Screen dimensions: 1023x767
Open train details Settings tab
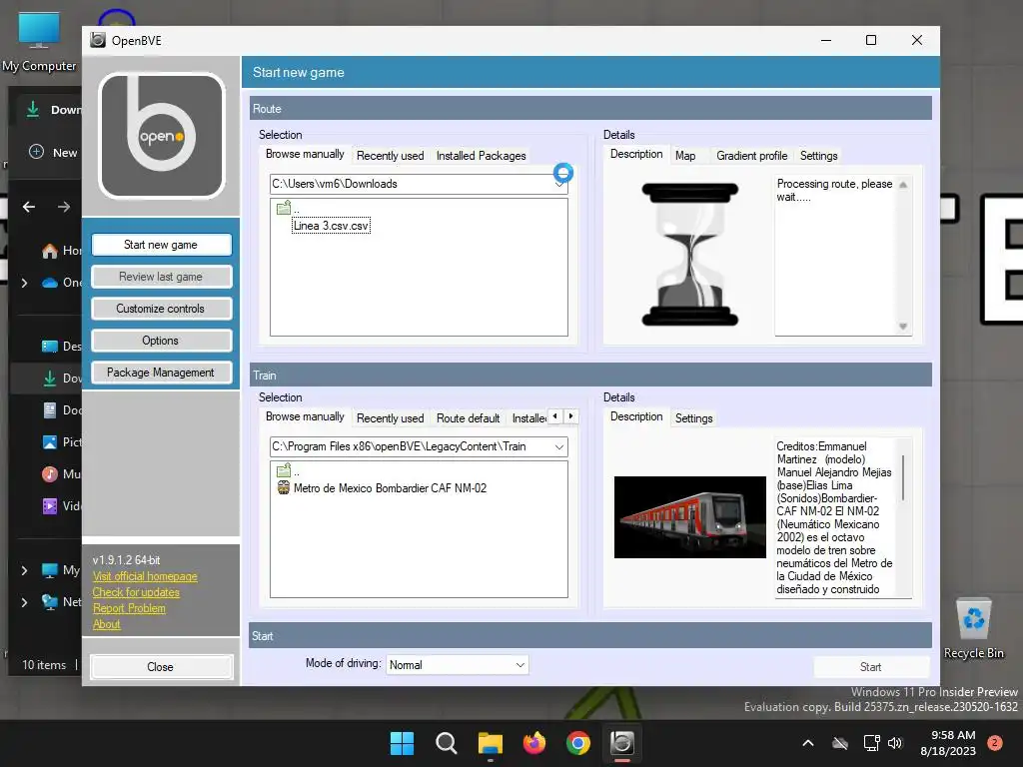click(x=693, y=418)
